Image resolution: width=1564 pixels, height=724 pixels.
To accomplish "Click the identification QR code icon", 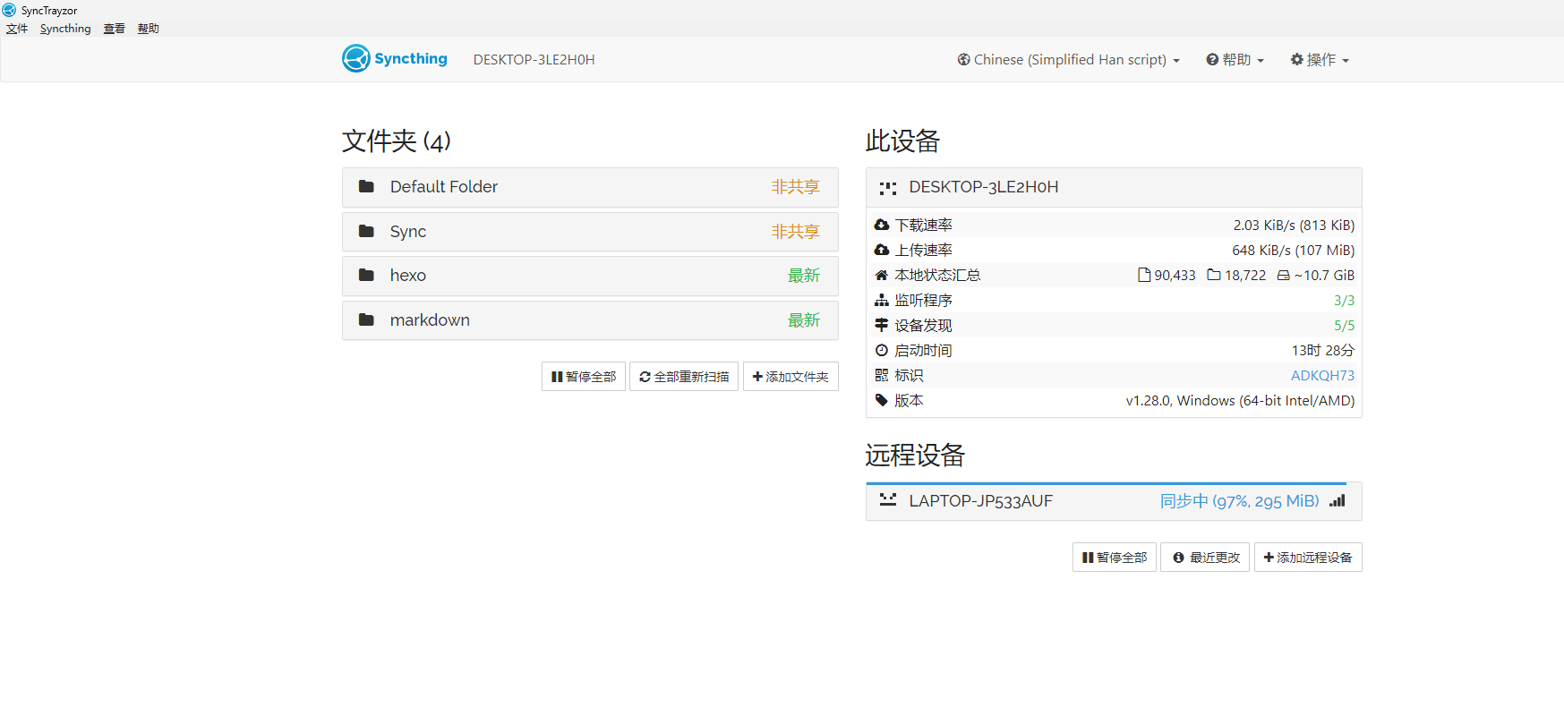I will [x=882, y=375].
